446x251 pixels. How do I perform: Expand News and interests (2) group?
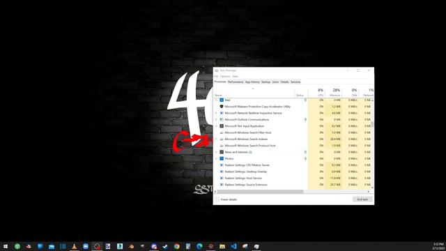coord(216,152)
